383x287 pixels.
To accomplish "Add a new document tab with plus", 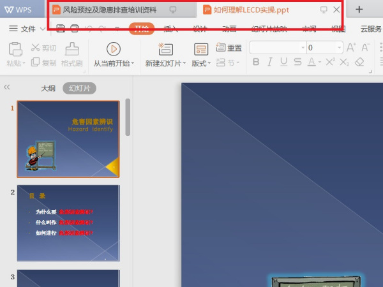I will pyautogui.click(x=359, y=10).
